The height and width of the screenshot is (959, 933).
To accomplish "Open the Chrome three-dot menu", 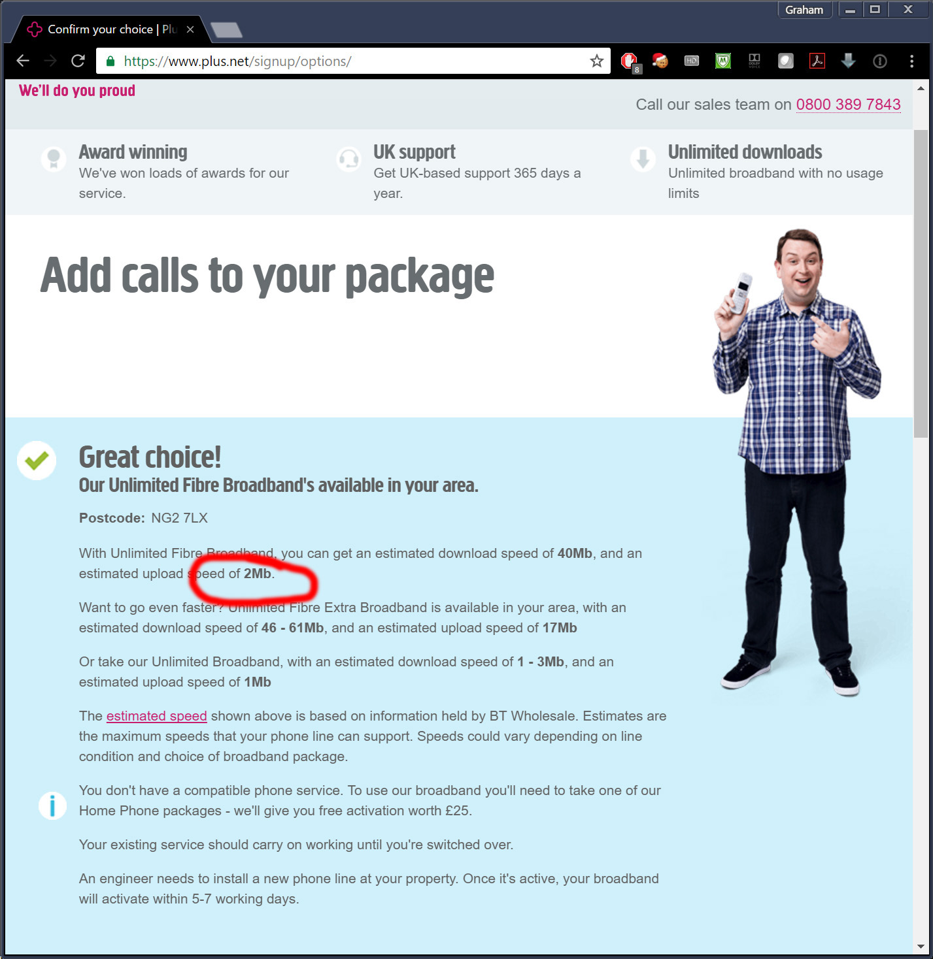I will click(x=911, y=61).
